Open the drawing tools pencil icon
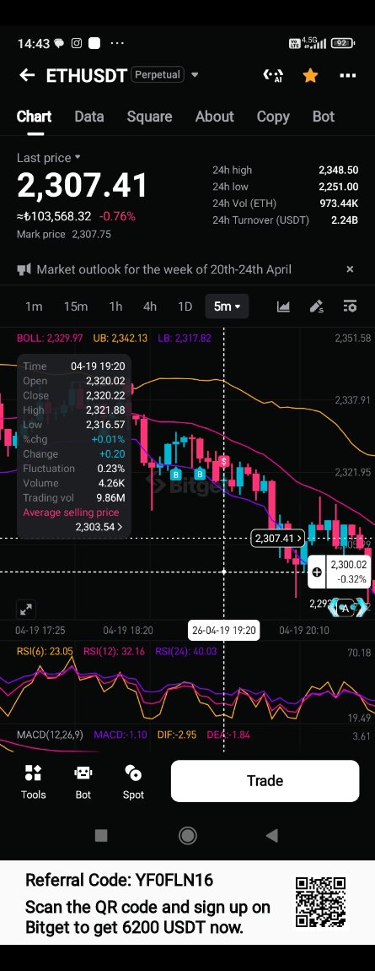The image size is (375, 971). [316, 306]
